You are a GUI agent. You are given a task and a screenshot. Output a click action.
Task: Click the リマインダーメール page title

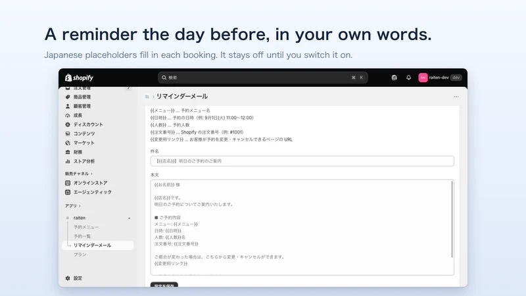tap(182, 96)
